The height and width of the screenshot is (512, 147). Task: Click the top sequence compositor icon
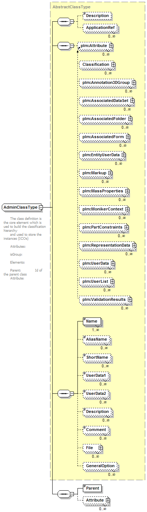click(64, 21)
